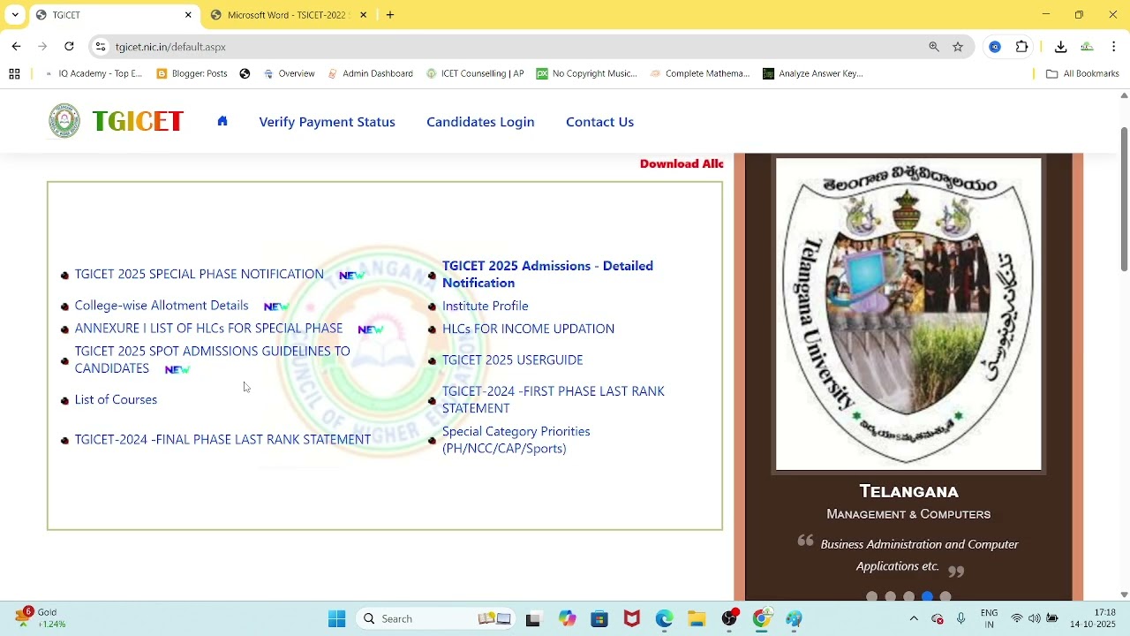The width and height of the screenshot is (1130, 636).
Task: Open No Copyright Music bookmark
Action: point(587,73)
